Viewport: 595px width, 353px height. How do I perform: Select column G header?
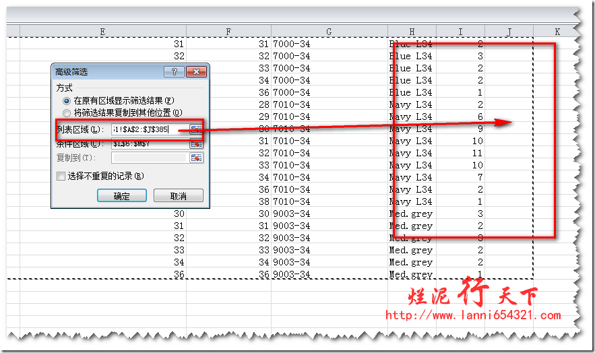pyautogui.click(x=329, y=32)
